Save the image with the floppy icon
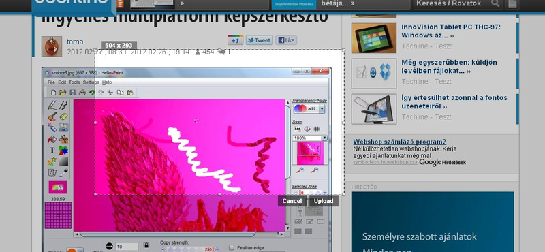The width and height of the screenshot is (545, 252). pos(72,93)
